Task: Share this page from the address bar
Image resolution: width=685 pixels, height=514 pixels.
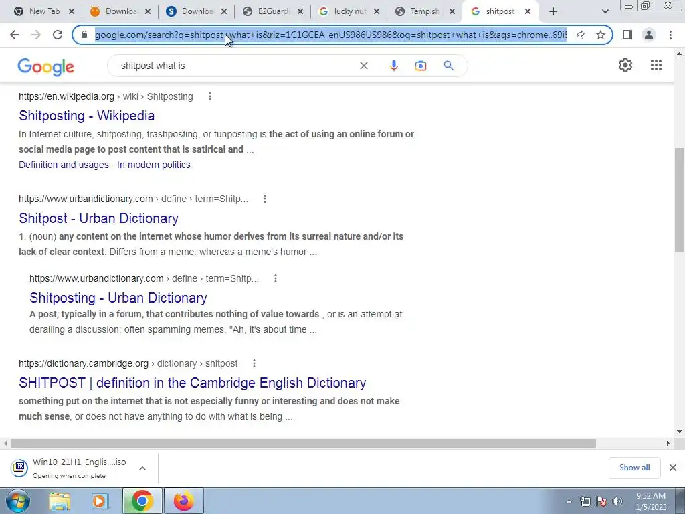Action: coord(579,35)
